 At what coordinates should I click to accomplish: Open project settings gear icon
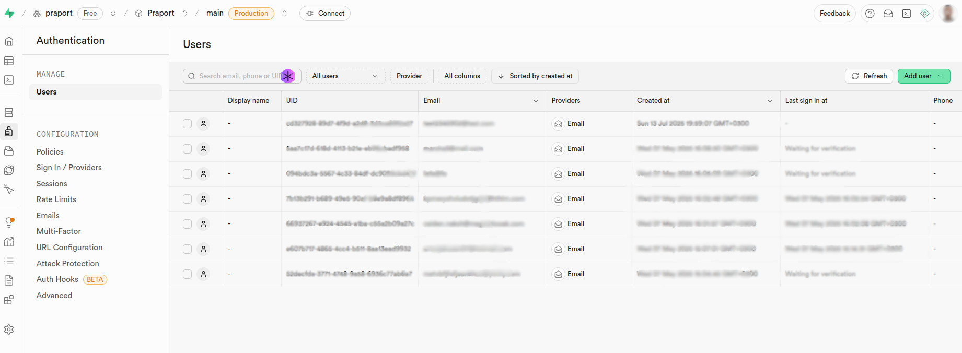[9, 330]
